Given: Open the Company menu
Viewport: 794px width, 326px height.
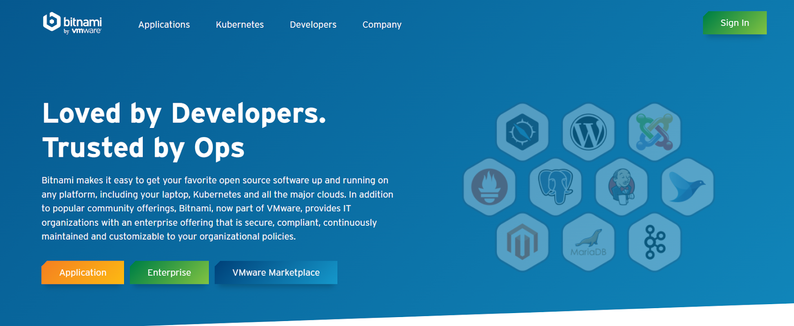Looking at the screenshot, I should click(x=382, y=25).
